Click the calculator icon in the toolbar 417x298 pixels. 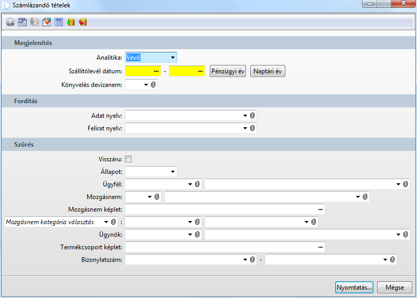pyautogui.click(x=58, y=23)
